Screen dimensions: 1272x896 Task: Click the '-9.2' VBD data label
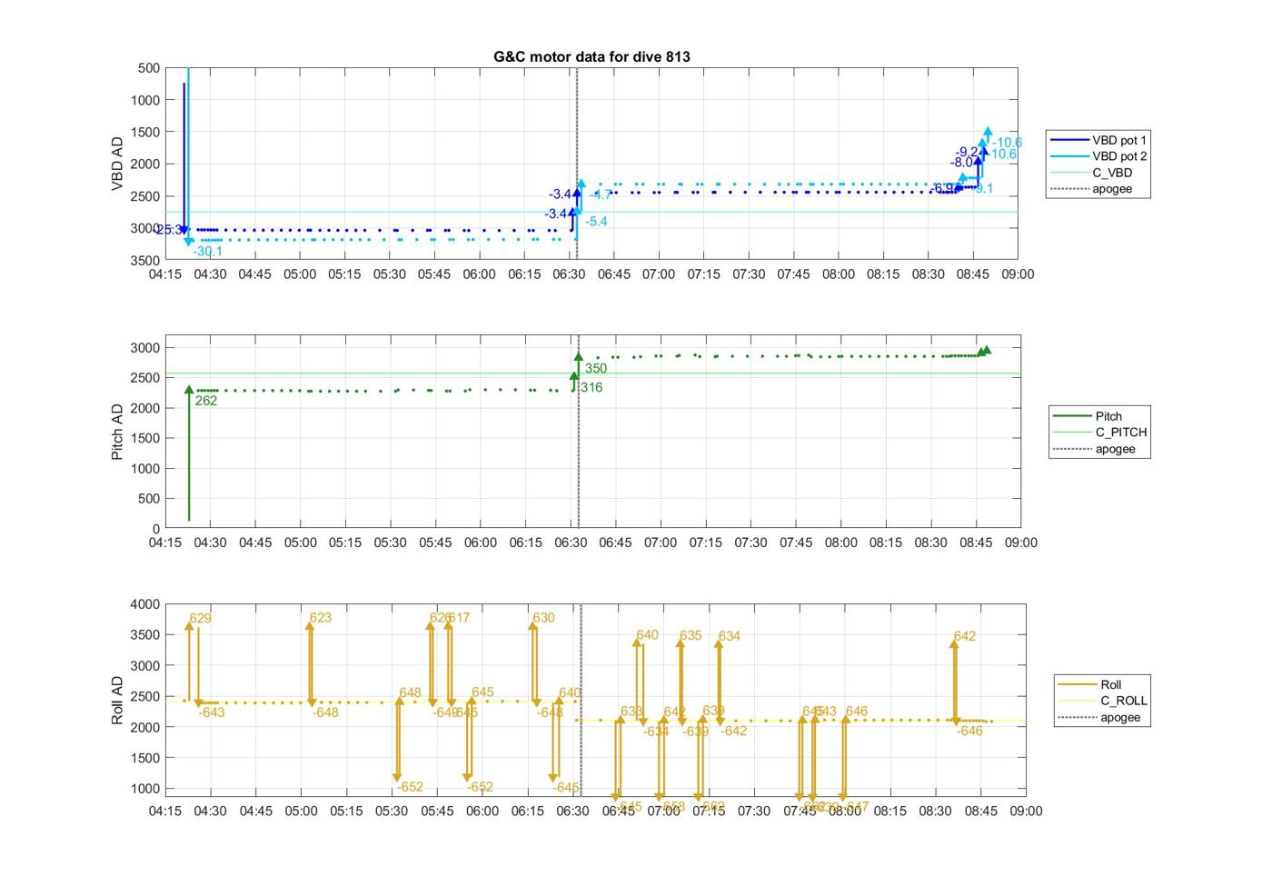967,152
